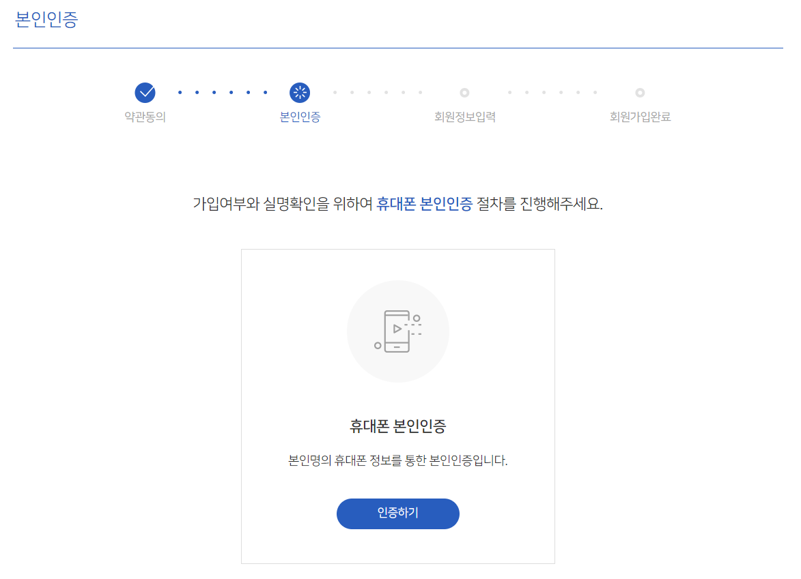Image resolution: width=801 pixels, height=579 pixels.
Task: Click the 휴대폰 본인인증 card heading
Action: point(397,426)
